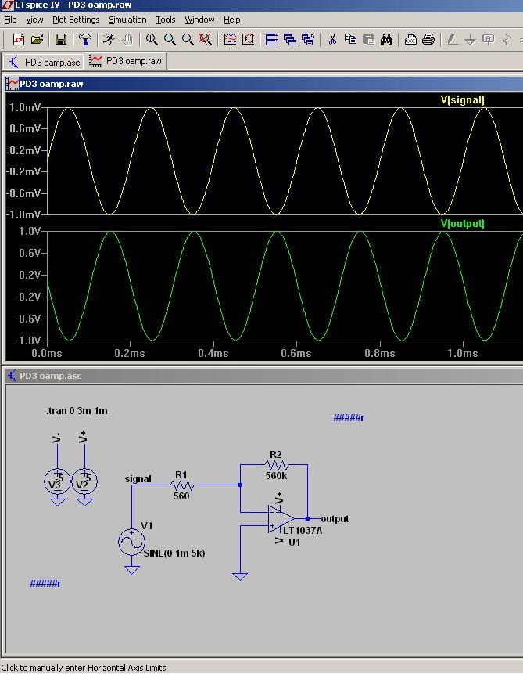Image resolution: width=523 pixels, height=674 pixels.
Task: Click the V1 source name label
Action: (x=147, y=526)
